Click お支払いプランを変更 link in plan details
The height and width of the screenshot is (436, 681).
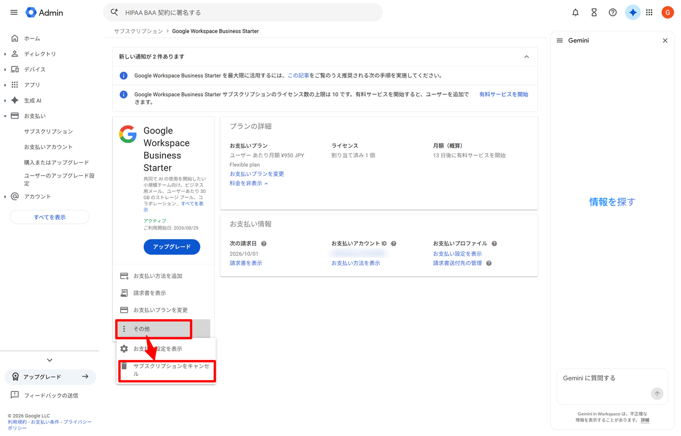[x=257, y=174]
